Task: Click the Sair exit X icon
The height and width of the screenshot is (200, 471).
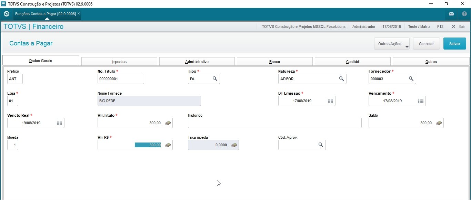Action: 453,27
